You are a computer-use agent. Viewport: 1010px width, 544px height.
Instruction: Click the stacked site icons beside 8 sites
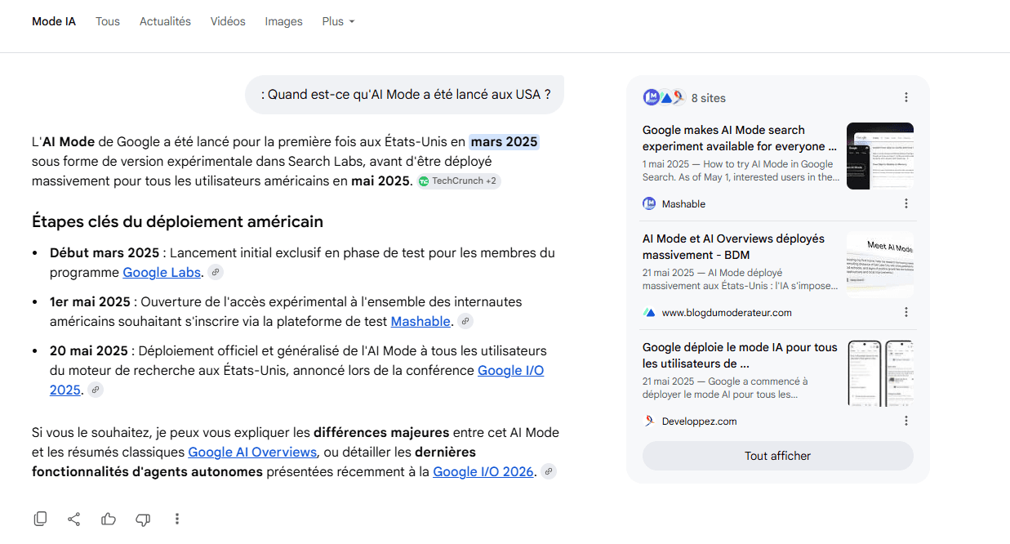pyautogui.click(x=664, y=98)
